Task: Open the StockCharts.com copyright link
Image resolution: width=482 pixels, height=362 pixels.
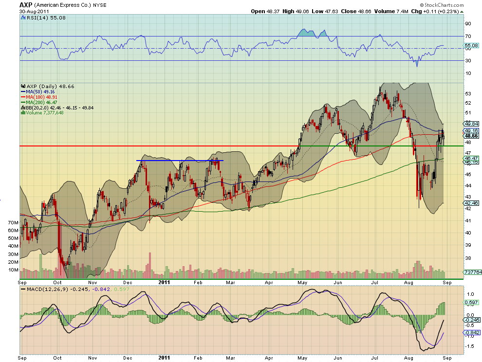Action: 442,5
